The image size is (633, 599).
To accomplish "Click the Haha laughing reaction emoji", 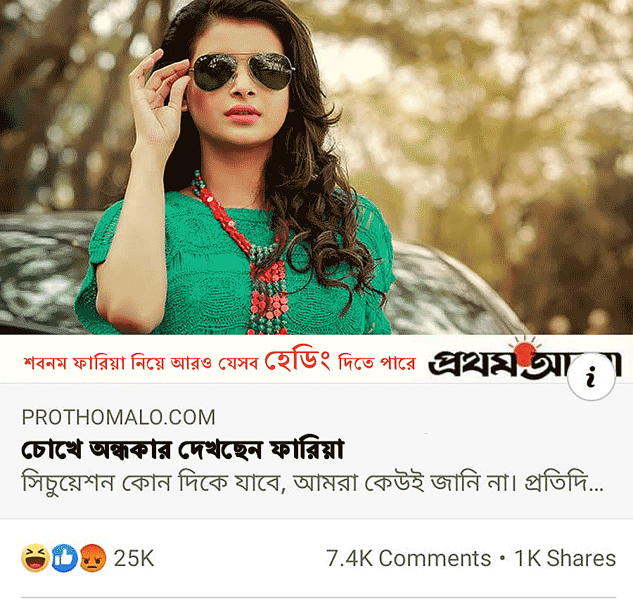I will (36, 558).
